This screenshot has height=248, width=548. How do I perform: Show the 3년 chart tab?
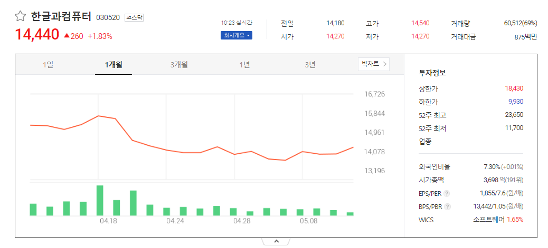pyautogui.click(x=310, y=65)
